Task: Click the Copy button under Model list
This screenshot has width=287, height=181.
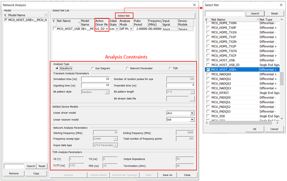Action: pos(37,173)
